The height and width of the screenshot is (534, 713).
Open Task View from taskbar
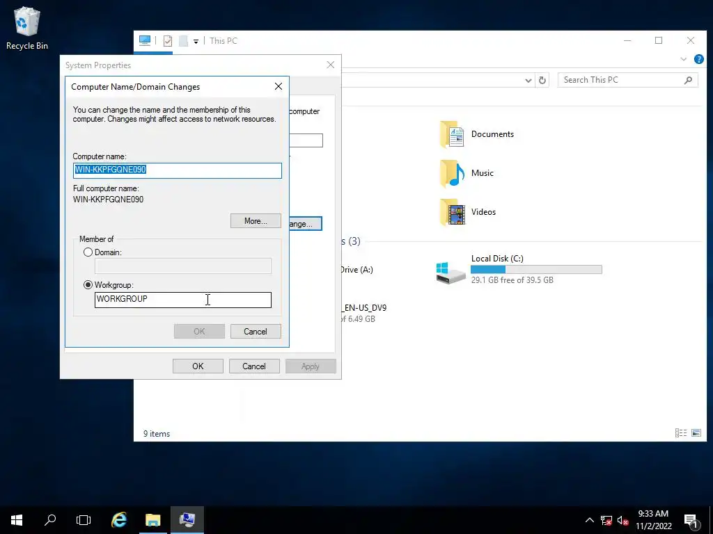coord(84,520)
